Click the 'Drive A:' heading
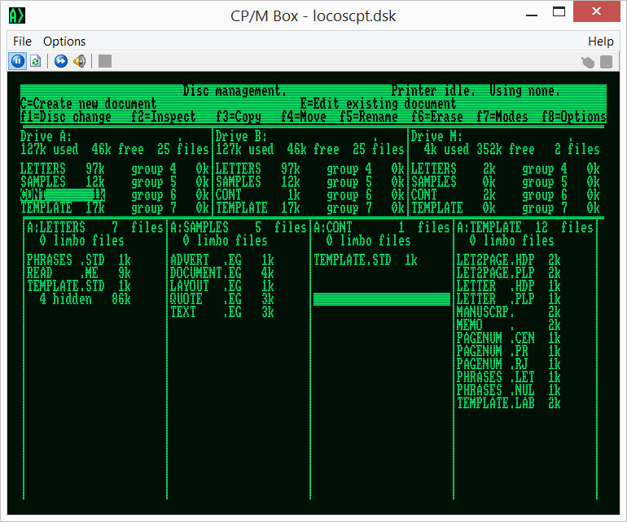 tap(46, 136)
